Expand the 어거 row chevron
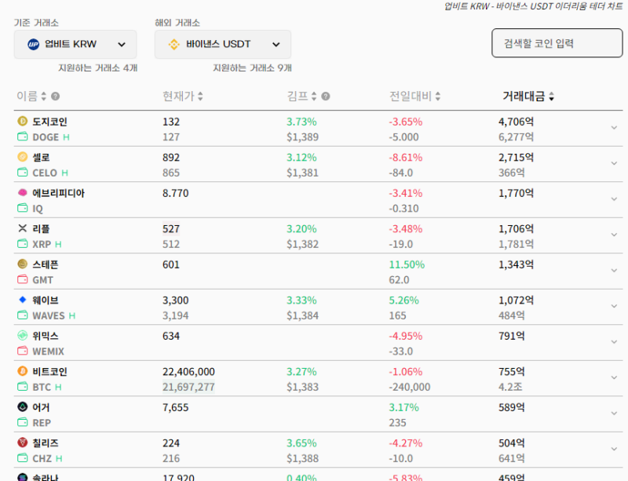This screenshot has height=481, width=628. point(614,414)
